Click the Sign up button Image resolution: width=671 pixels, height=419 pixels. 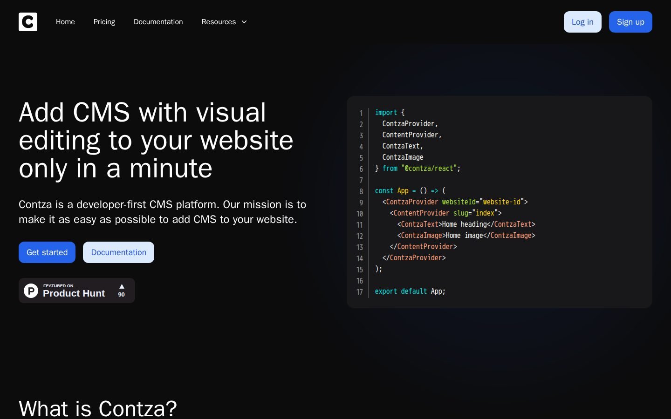pyautogui.click(x=630, y=22)
